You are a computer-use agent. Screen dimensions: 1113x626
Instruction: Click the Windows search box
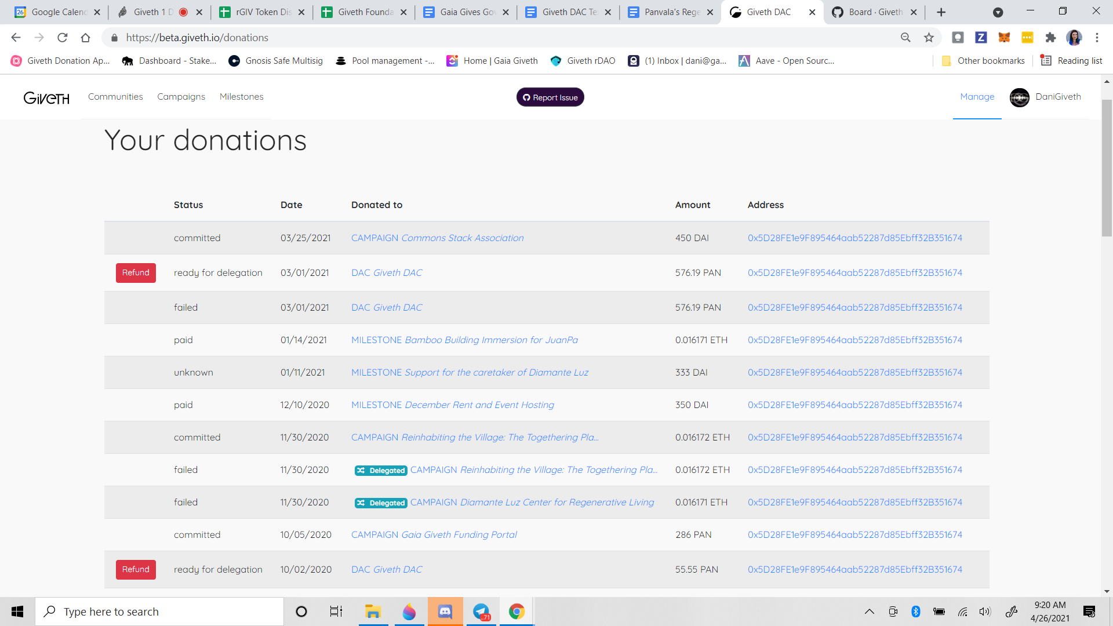pyautogui.click(x=159, y=612)
